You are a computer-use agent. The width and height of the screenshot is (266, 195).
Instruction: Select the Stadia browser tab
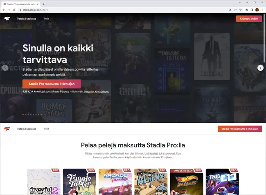click(21, 4)
